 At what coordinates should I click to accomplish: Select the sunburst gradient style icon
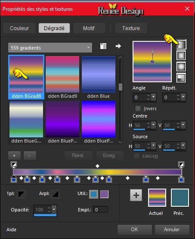click(181, 67)
